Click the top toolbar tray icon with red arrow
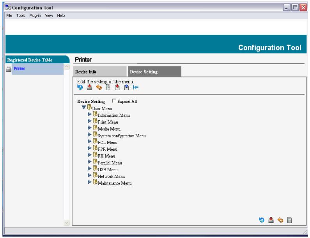The width and height of the screenshot is (310, 238). [89, 88]
